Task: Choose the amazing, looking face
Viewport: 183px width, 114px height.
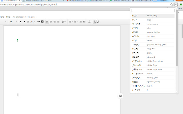Action: click(153, 32)
